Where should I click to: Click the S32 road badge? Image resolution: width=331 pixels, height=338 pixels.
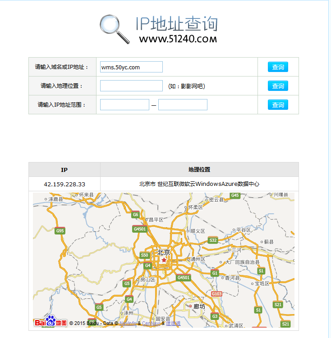(213, 240)
